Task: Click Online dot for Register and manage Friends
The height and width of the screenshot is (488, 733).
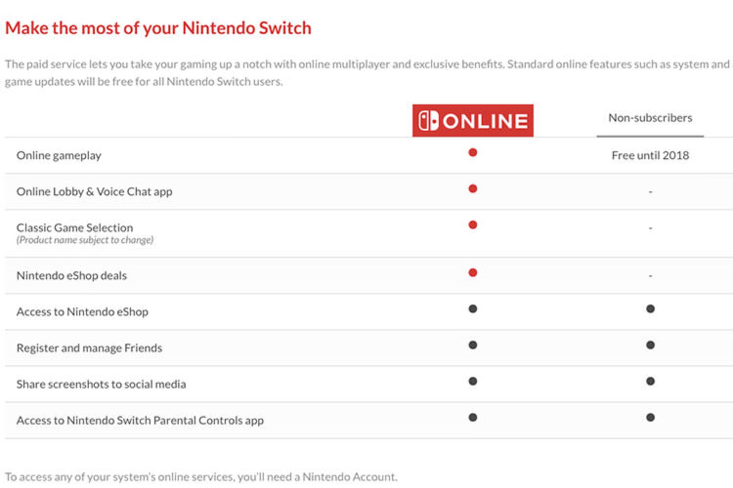Action: 473,345
